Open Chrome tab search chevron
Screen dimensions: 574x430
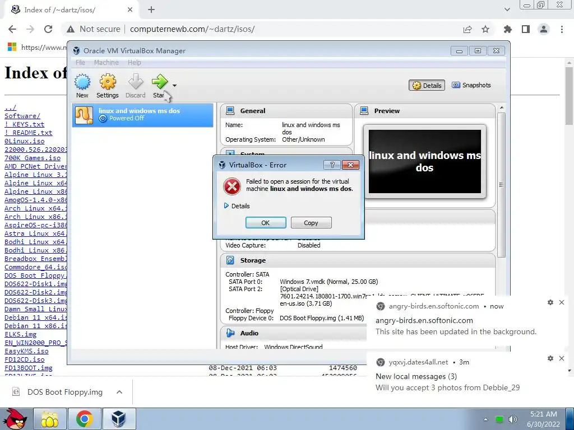(x=507, y=10)
